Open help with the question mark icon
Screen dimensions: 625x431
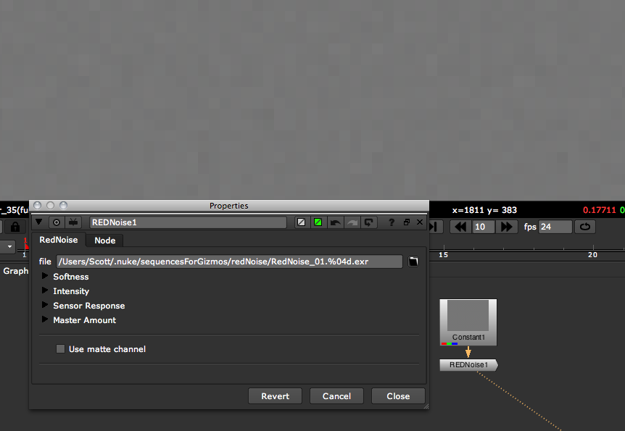coord(392,222)
